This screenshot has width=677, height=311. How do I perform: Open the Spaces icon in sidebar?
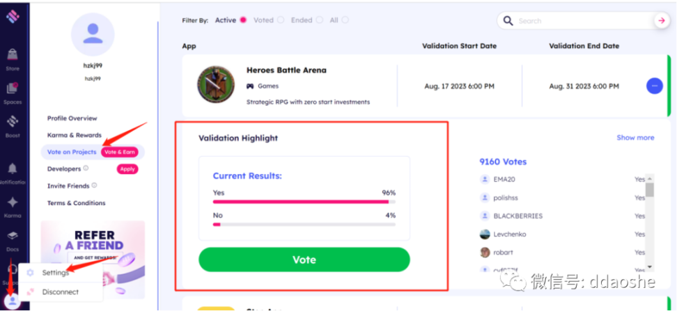[x=12, y=88]
